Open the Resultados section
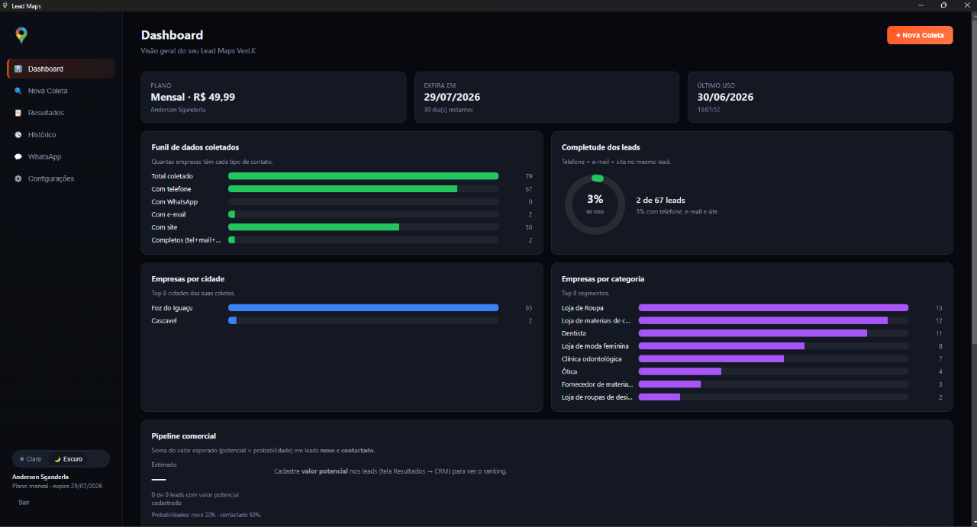The image size is (977, 527). tap(61, 113)
